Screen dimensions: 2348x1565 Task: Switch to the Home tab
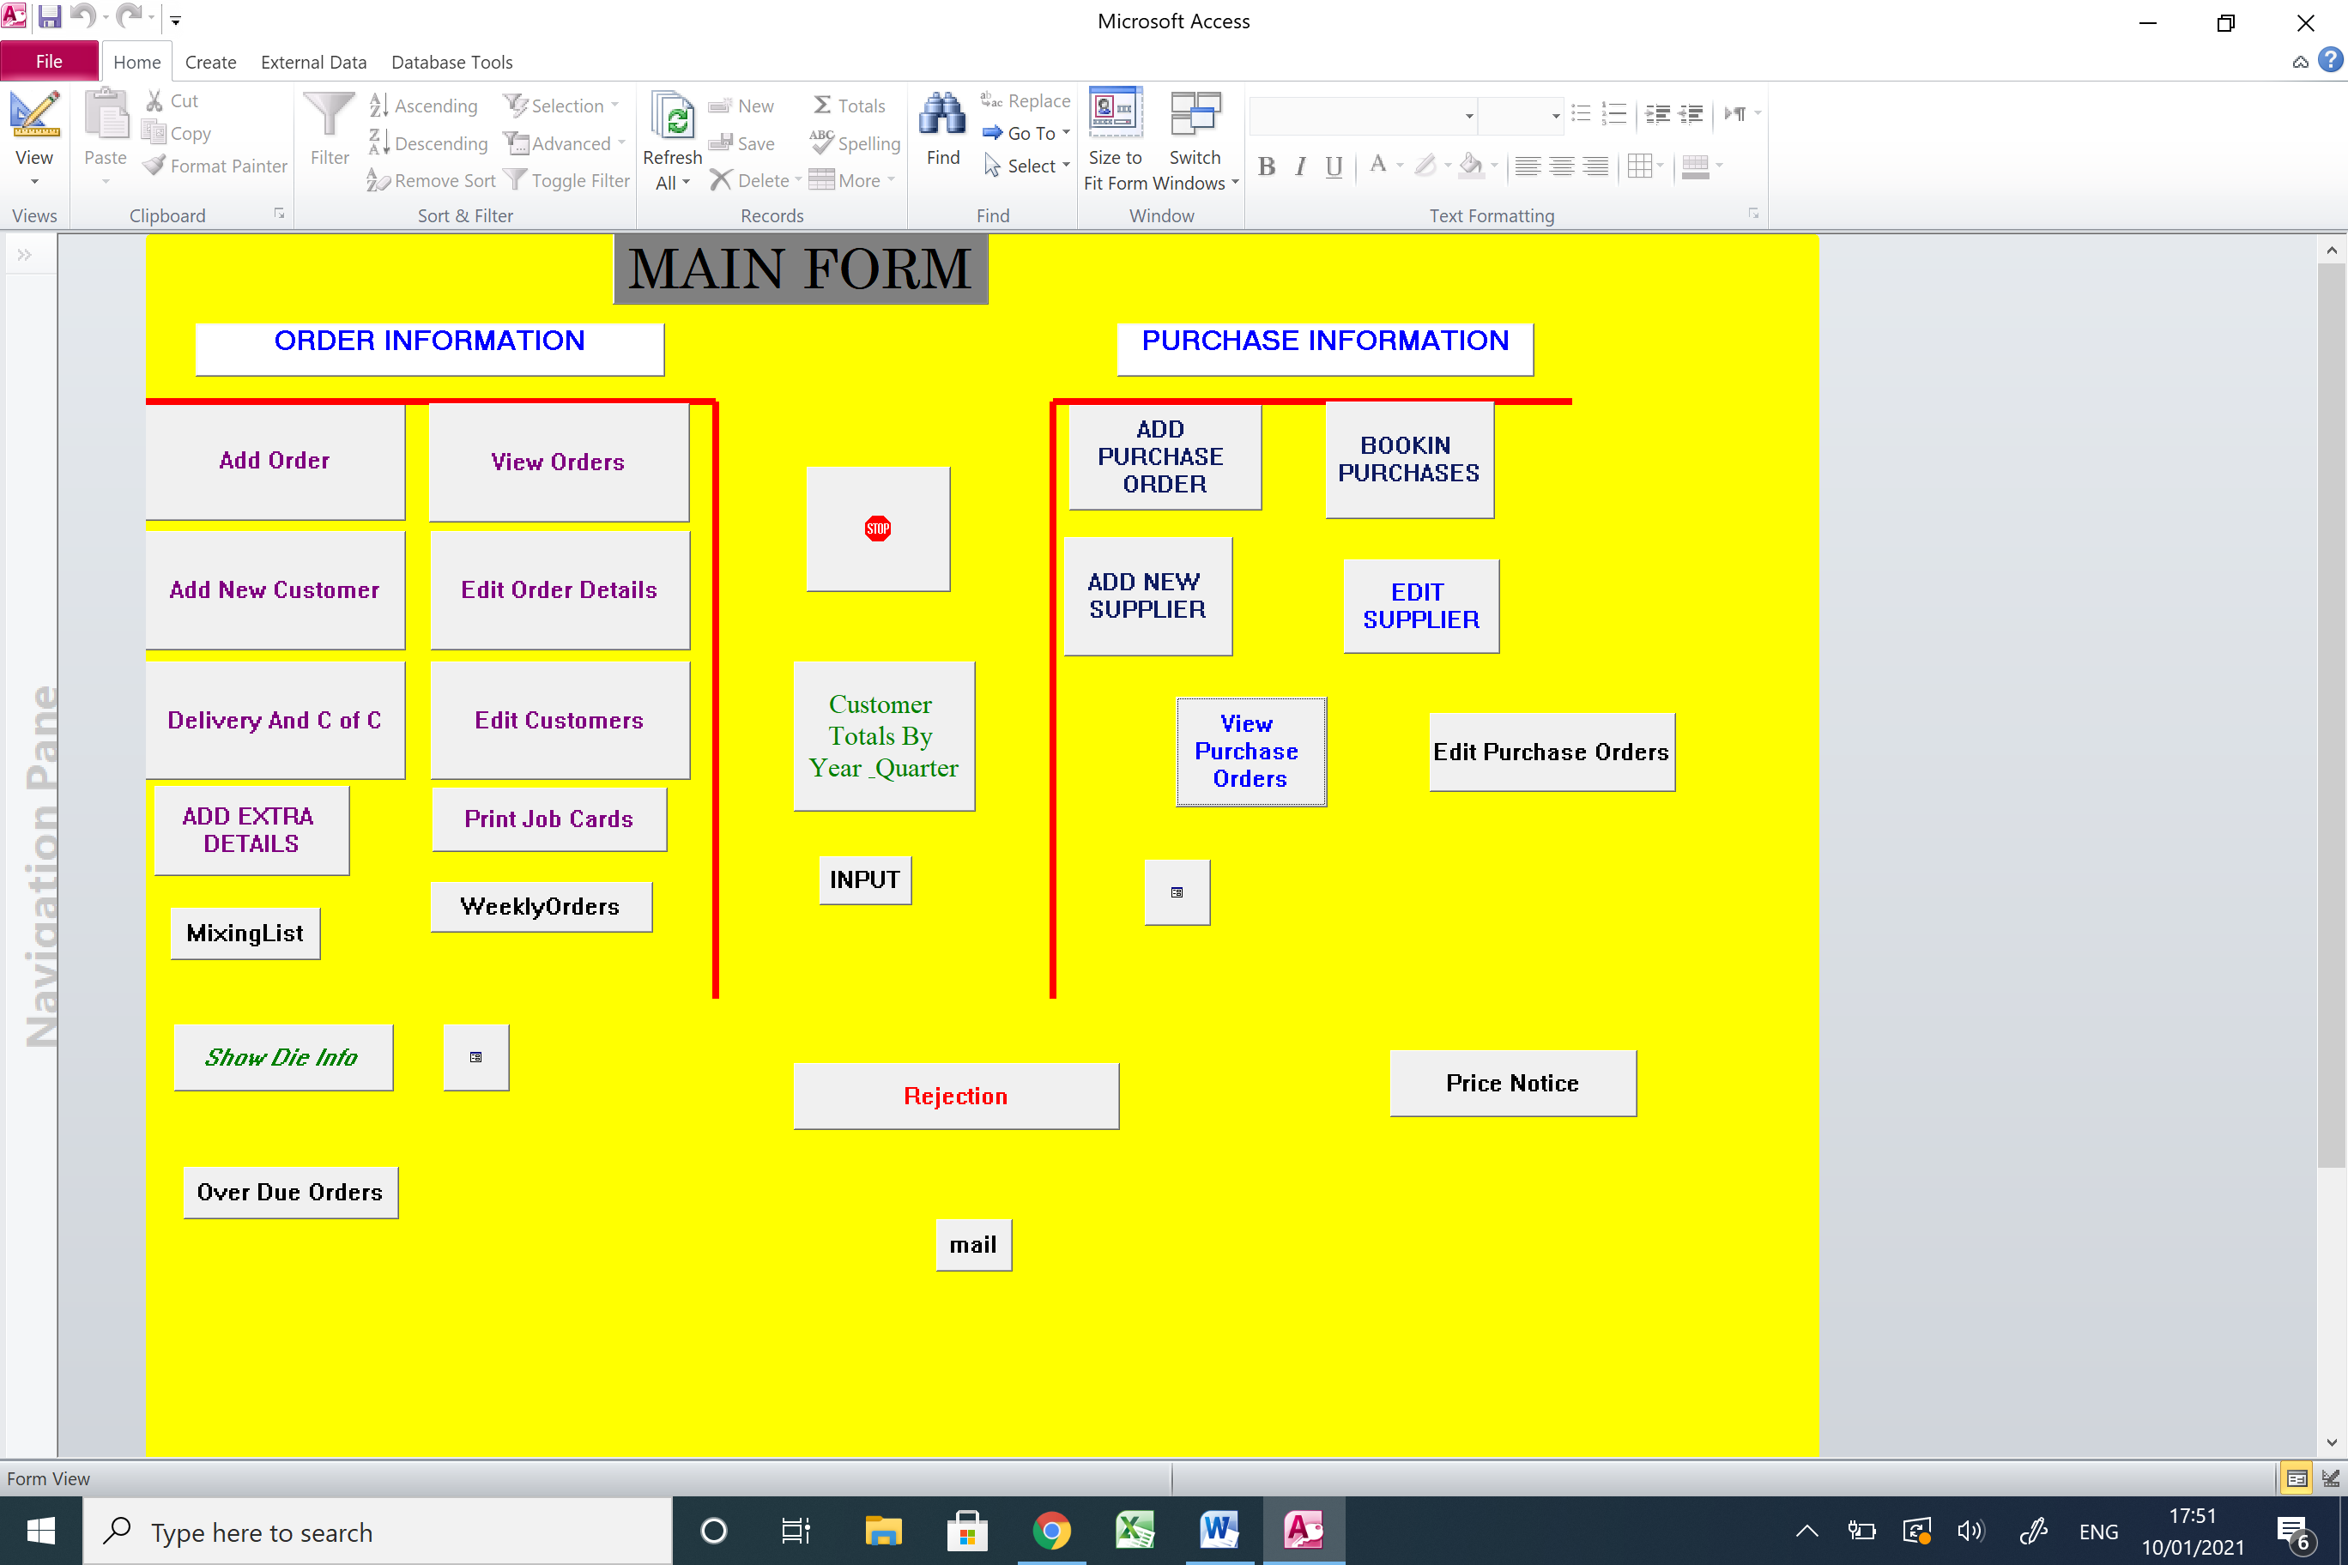coord(136,61)
